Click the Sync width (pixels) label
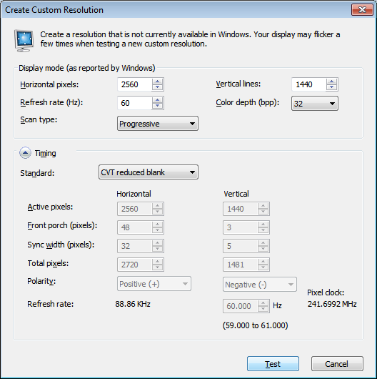The width and height of the screenshot is (377, 379). point(61,245)
